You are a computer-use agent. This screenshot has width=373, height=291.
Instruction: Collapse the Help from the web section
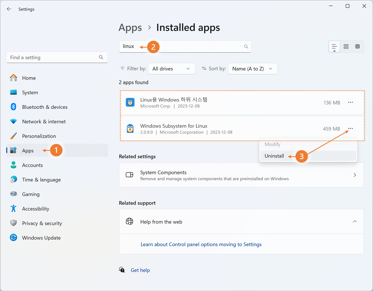(x=355, y=222)
